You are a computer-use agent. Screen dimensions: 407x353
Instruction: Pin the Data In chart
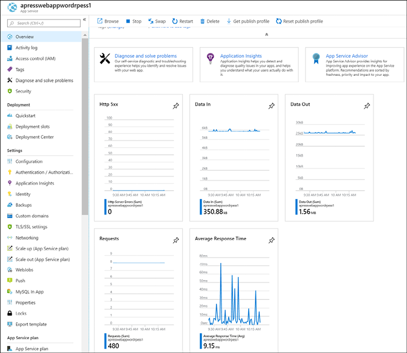[271, 106]
